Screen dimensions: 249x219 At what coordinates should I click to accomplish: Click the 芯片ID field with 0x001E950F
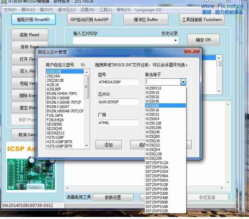[118, 102]
